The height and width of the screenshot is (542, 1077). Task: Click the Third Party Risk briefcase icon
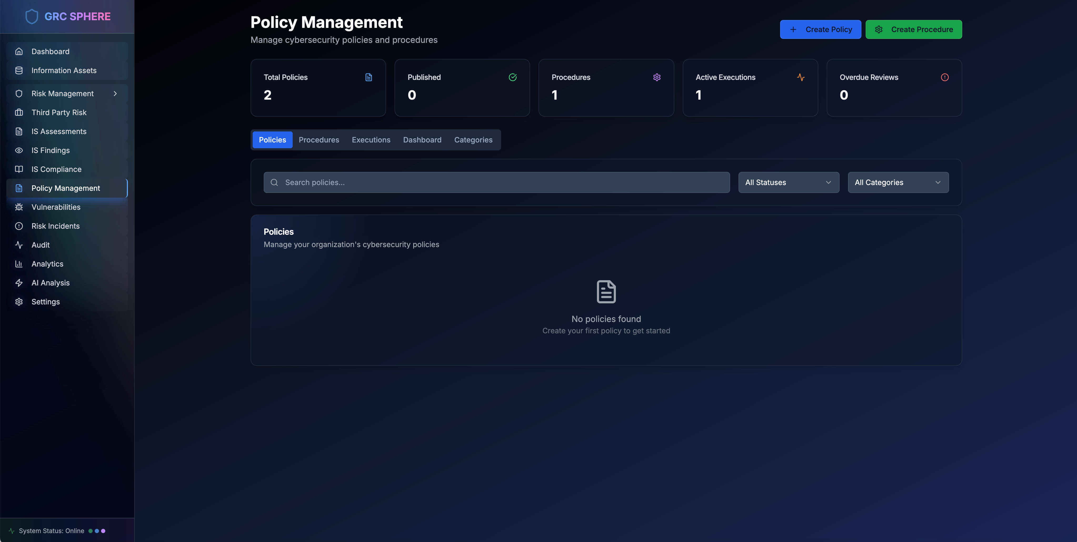tap(19, 112)
